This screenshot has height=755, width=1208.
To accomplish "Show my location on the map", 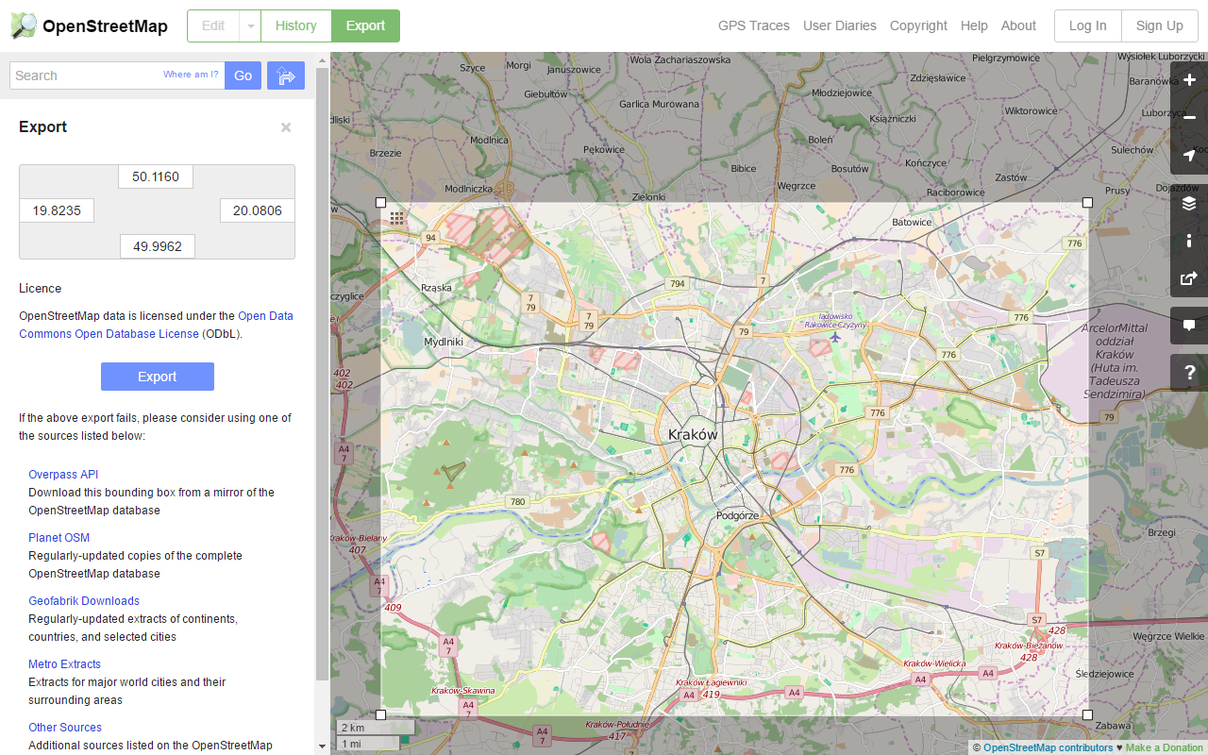I will click(x=1189, y=156).
